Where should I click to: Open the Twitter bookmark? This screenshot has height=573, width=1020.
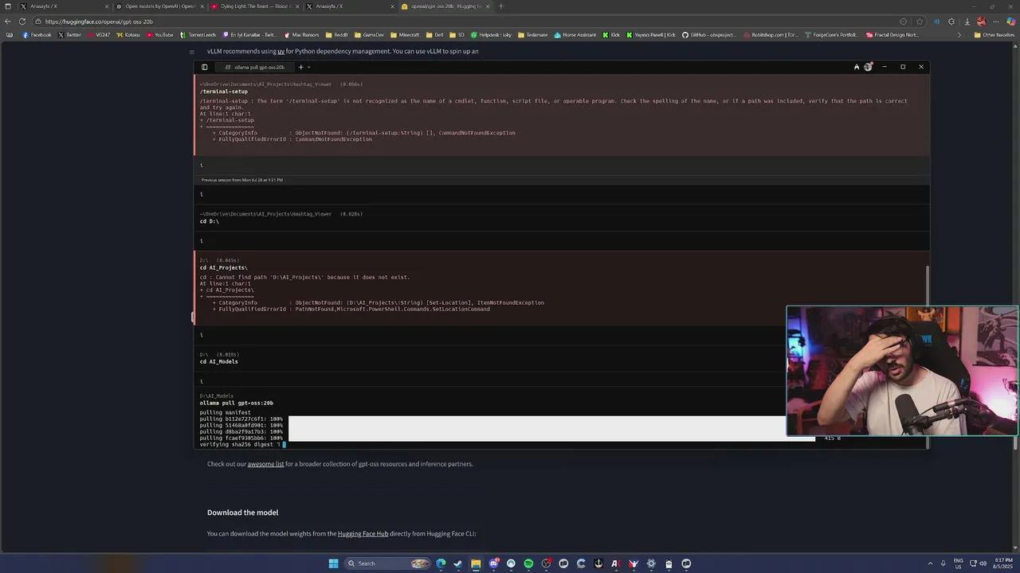point(69,35)
